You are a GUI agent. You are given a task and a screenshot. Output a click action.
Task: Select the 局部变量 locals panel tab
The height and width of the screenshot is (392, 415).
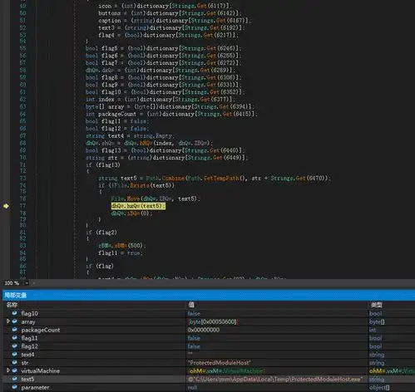pos(16,295)
